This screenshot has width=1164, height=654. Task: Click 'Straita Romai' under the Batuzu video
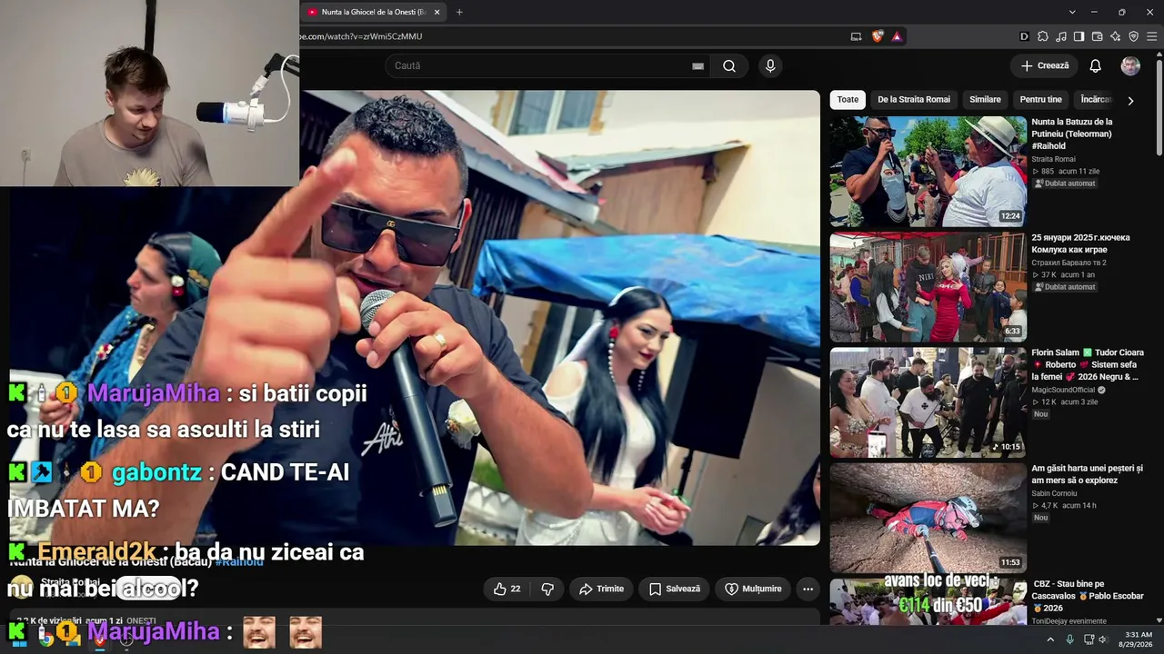pyautogui.click(x=1053, y=159)
